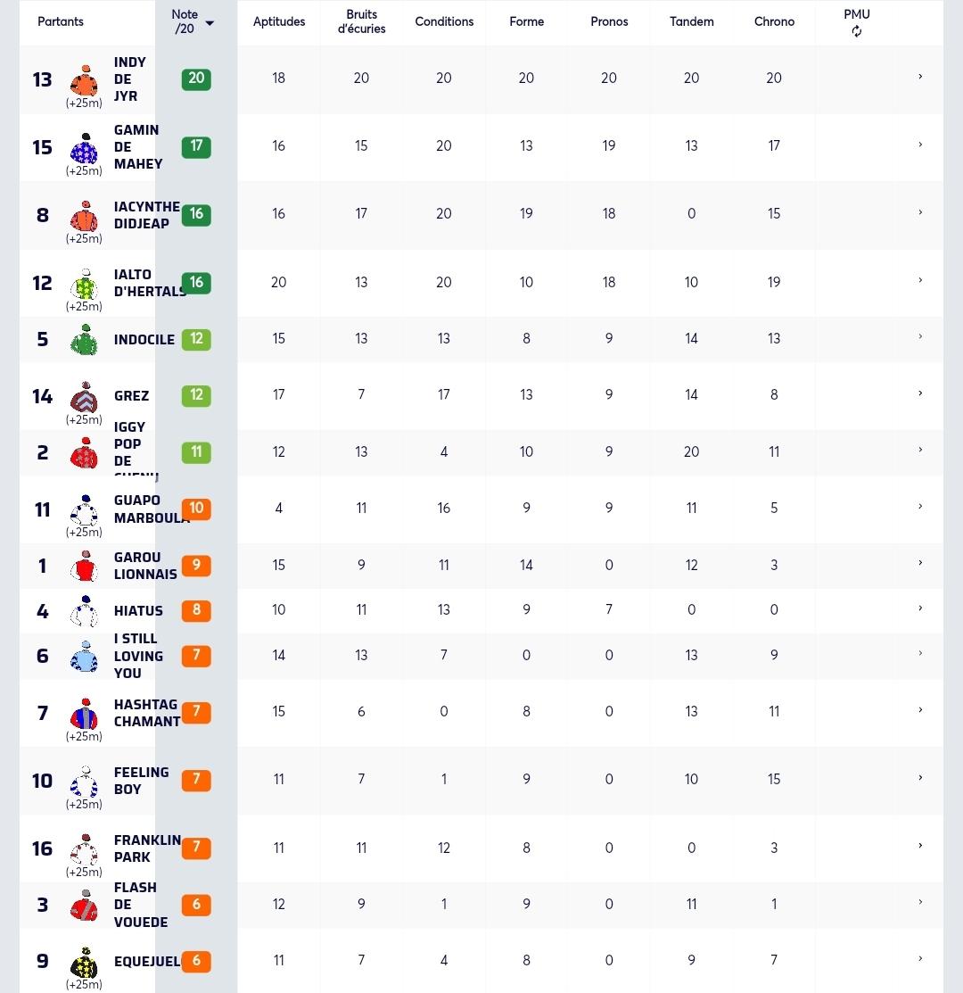
Task: Click the green 20 rating badge
Action: pyautogui.click(x=196, y=79)
